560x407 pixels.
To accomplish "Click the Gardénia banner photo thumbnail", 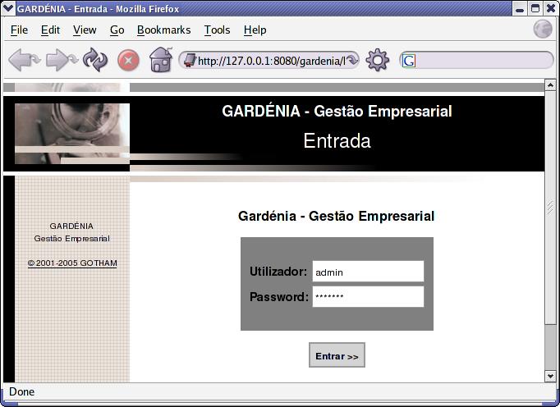I will point(72,134).
